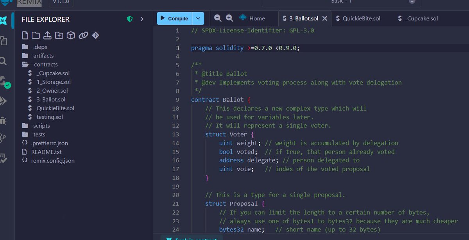The width and height of the screenshot is (469, 240).
Task: Click the Explain contract button
Action: coord(192,238)
